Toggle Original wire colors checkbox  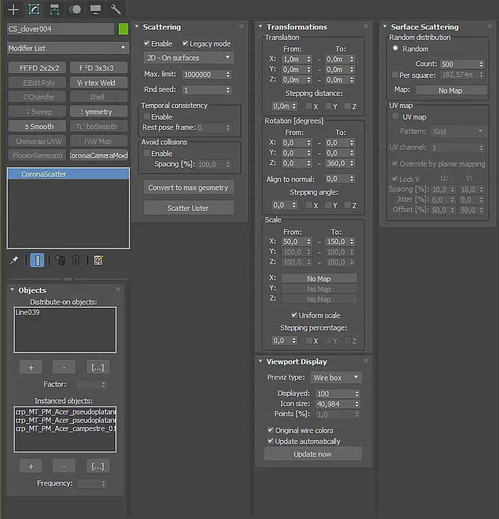click(x=270, y=430)
